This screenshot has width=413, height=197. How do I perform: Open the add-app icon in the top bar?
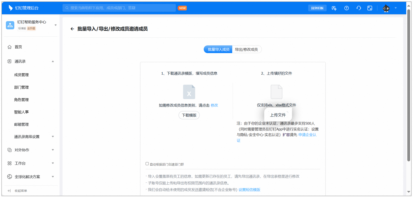(334, 8)
